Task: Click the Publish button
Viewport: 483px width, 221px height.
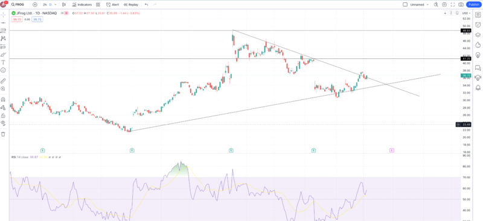Action: coord(473,5)
